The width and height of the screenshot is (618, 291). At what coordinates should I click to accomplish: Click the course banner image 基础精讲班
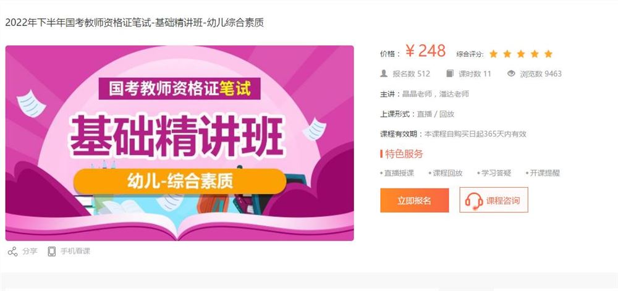pyautogui.click(x=179, y=143)
